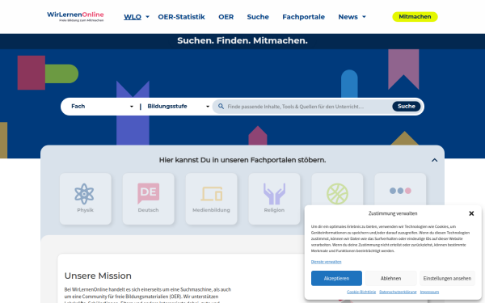Image resolution: width=485 pixels, height=303 pixels.
Task: Open the Bildungsstufe dropdown
Action: 178,107
